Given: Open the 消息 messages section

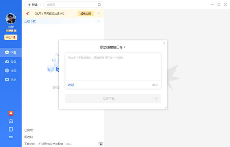Looking at the screenshot, I should 11,80.
